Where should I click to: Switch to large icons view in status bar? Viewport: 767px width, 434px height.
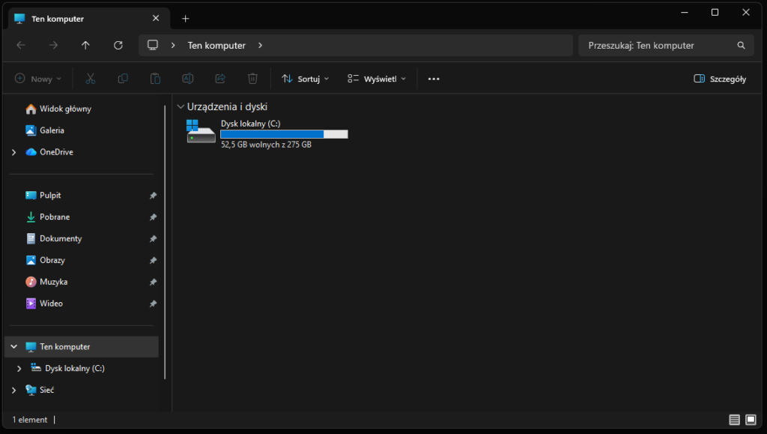pyautogui.click(x=750, y=420)
